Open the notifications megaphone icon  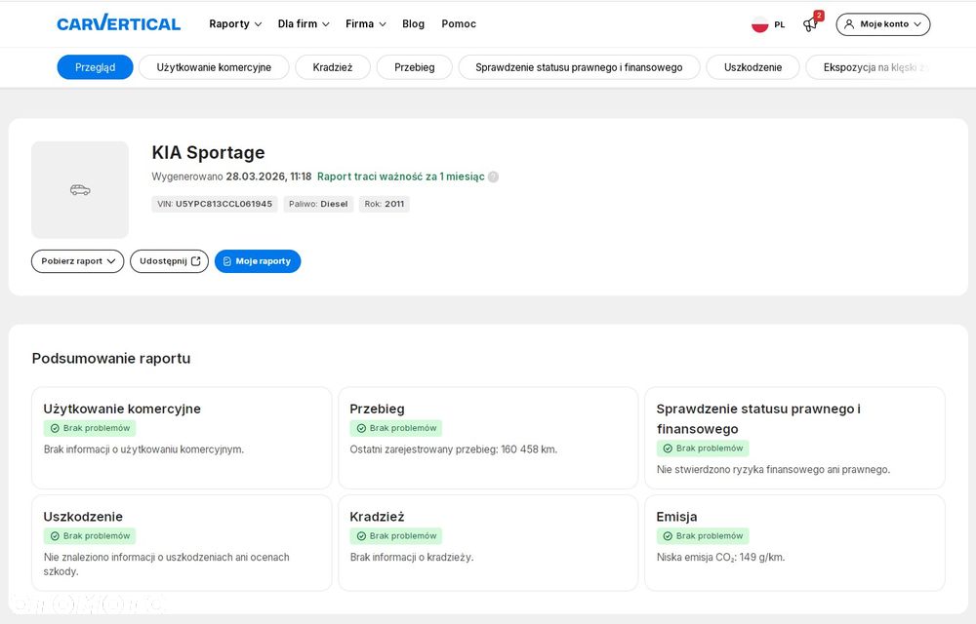point(810,24)
